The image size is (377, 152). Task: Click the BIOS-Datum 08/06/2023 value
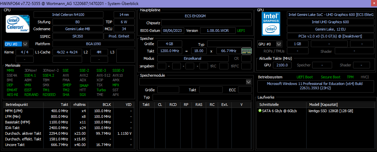click(173, 31)
